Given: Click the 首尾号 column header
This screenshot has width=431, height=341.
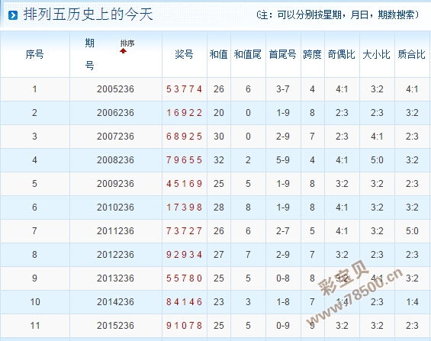Looking at the screenshot, I should (x=283, y=54).
